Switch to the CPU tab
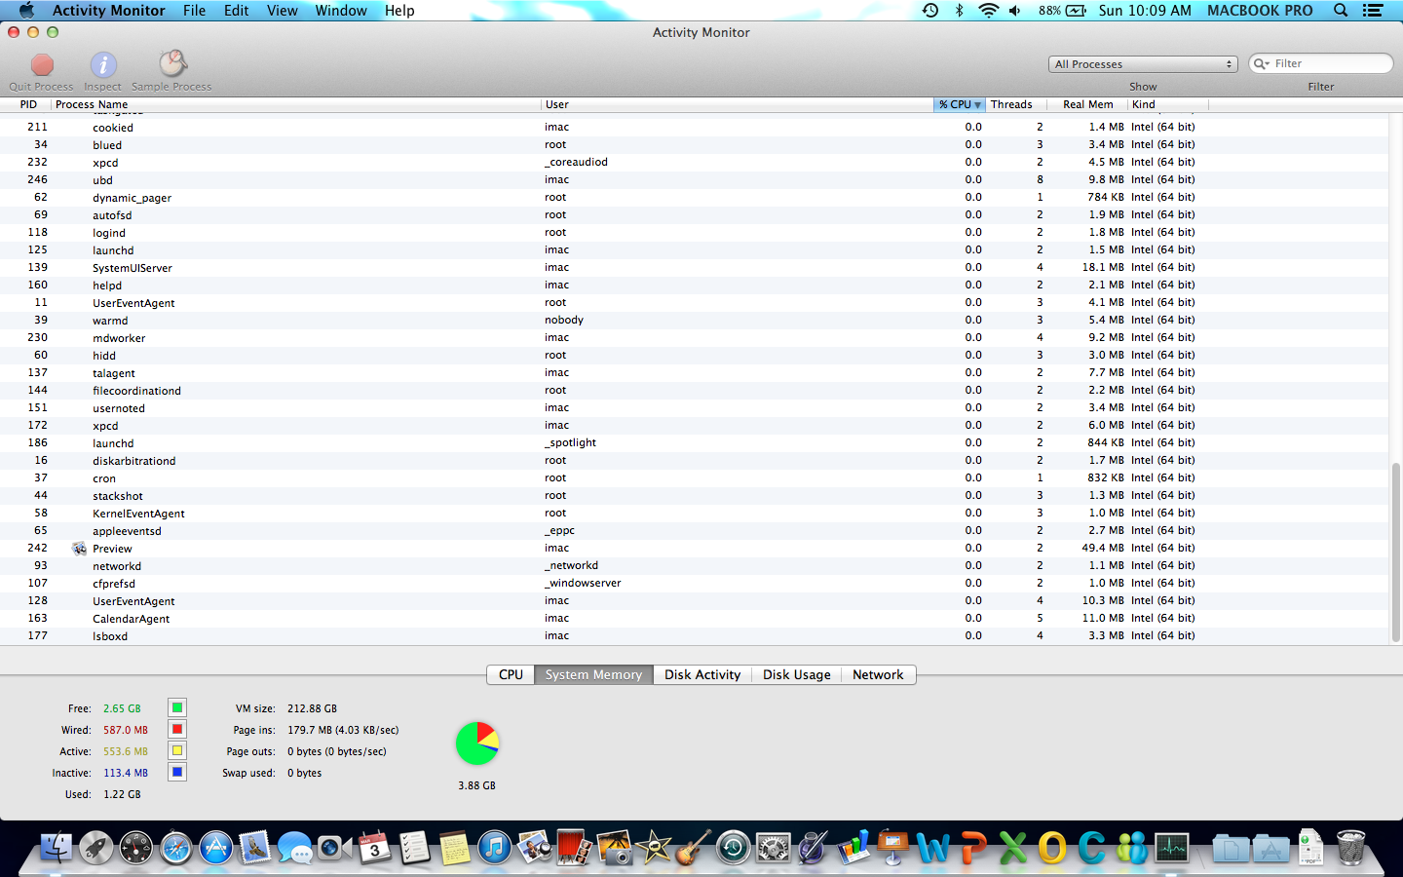This screenshot has height=877, width=1403. (511, 674)
